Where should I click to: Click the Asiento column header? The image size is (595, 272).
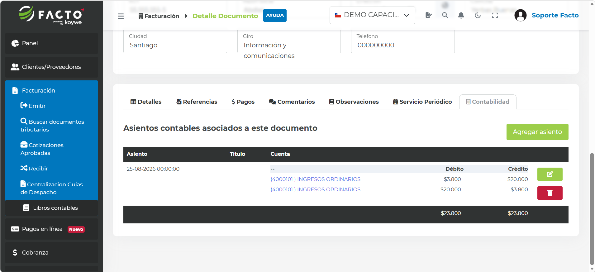pyautogui.click(x=137, y=154)
